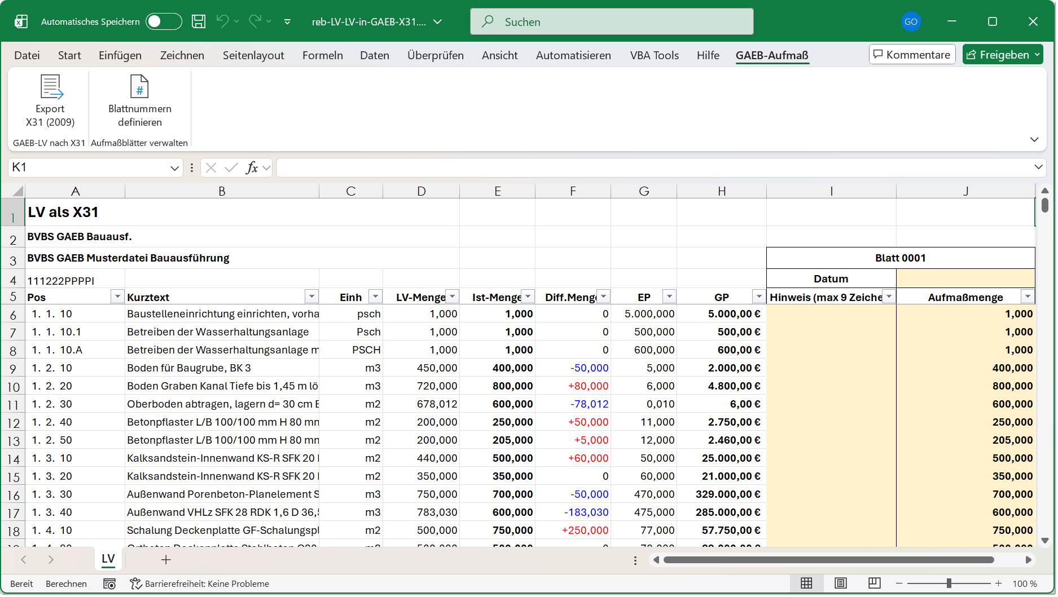
Task: Select the Export X31 (2009) tool
Action: (x=50, y=101)
